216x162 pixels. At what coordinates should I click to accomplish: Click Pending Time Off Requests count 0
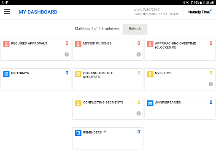[139, 73]
